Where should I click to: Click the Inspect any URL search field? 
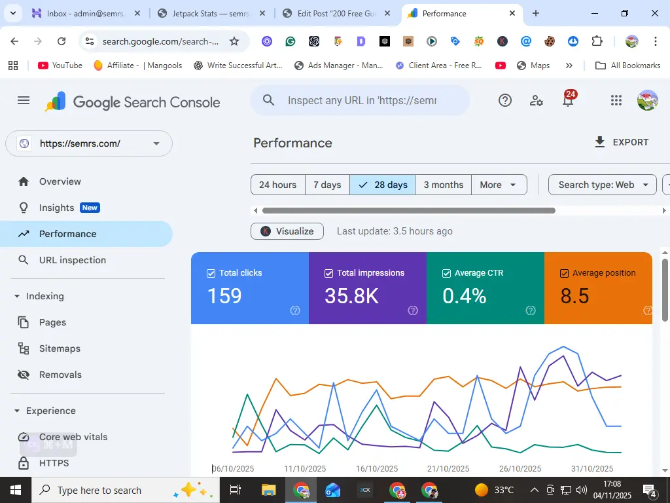[x=361, y=100]
